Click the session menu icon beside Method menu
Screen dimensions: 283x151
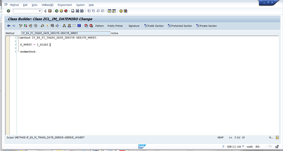tap(6, 5)
